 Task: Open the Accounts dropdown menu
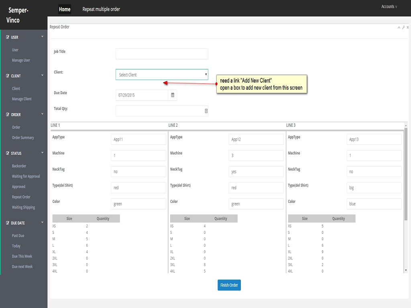[x=389, y=6]
